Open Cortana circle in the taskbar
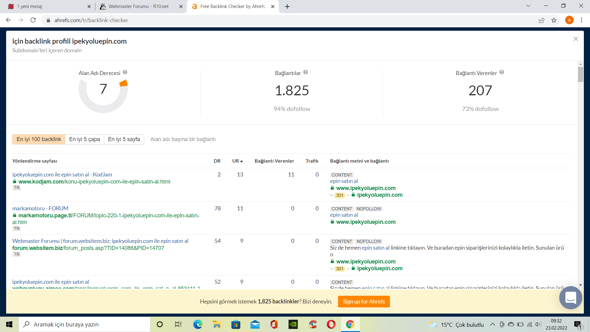Viewport: 590px width, 332px height. click(159, 324)
